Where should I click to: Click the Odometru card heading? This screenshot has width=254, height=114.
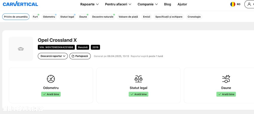pos(51,88)
